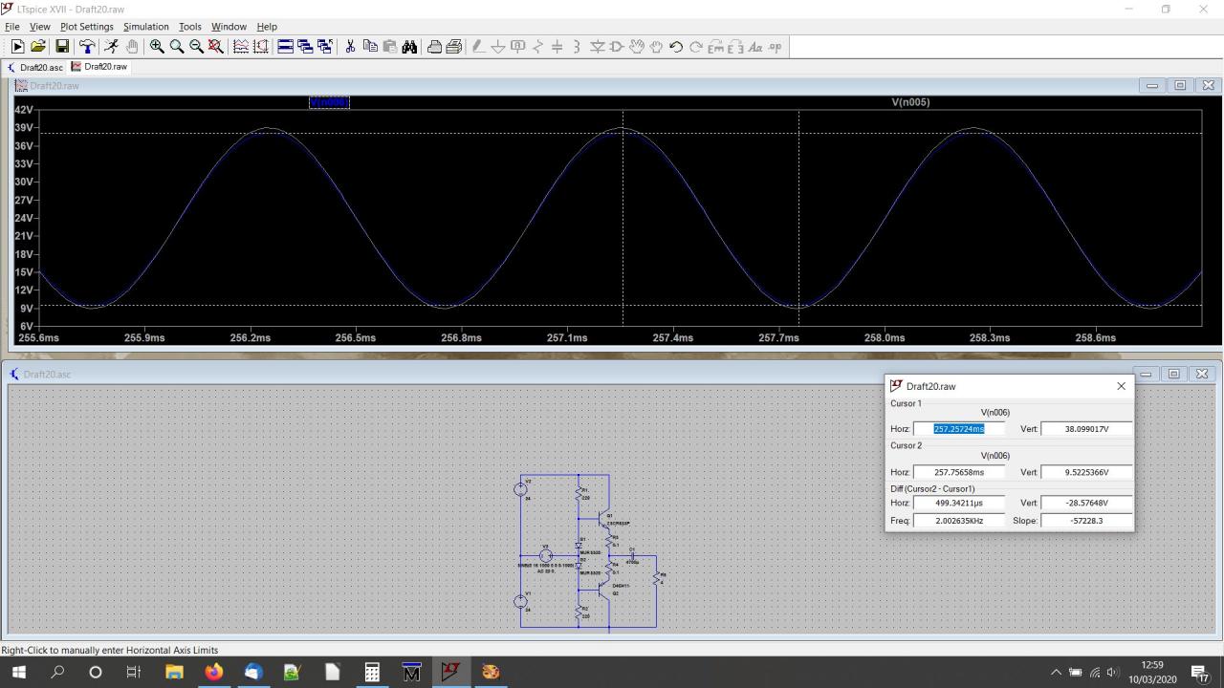Open the Tools menu
1224x688 pixels.
(x=189, y=27)
